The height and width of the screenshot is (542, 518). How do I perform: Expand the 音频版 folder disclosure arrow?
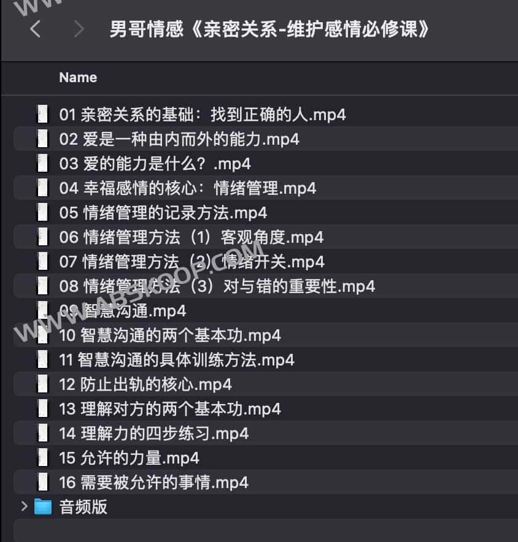click(24, 506)
